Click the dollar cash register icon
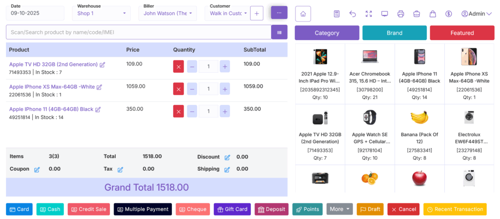500x219 pixels. pos(448,14)
